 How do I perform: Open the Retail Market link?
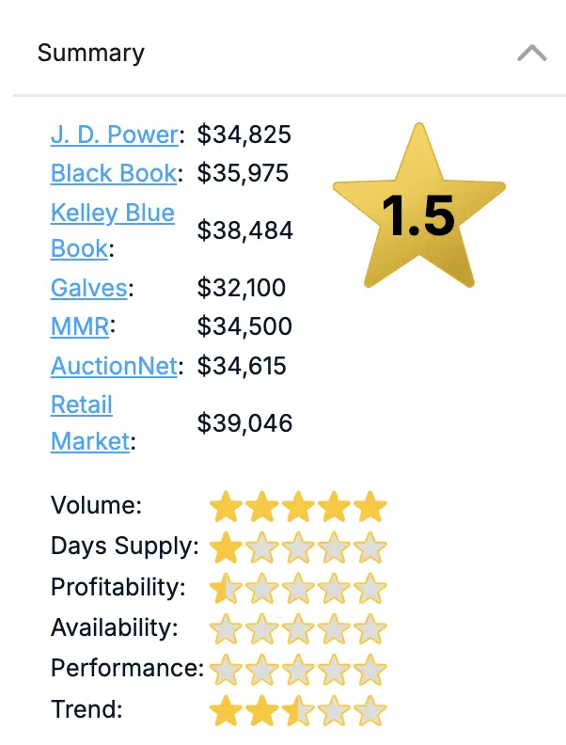[90, 423]
